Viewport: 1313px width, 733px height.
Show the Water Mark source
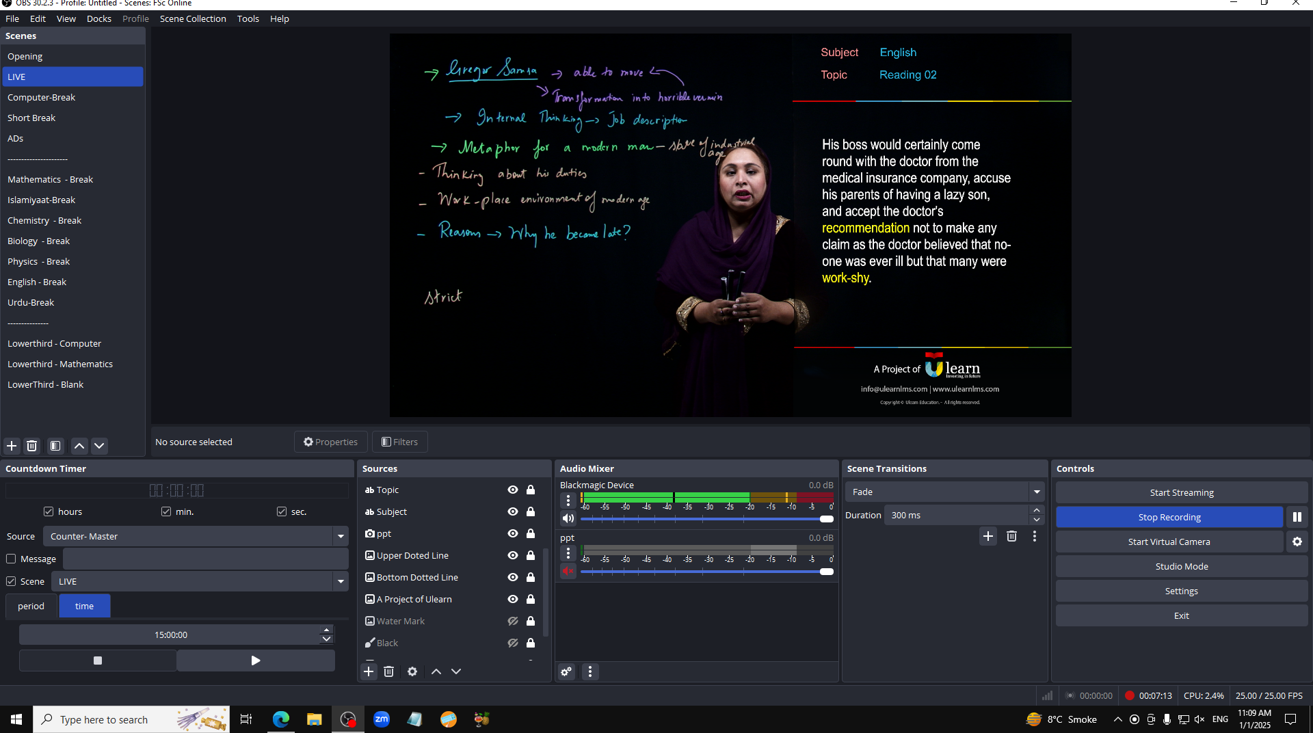tap(513, 621)
